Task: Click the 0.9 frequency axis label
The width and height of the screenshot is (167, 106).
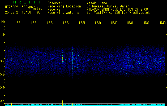Action: (x=2, y=61)
